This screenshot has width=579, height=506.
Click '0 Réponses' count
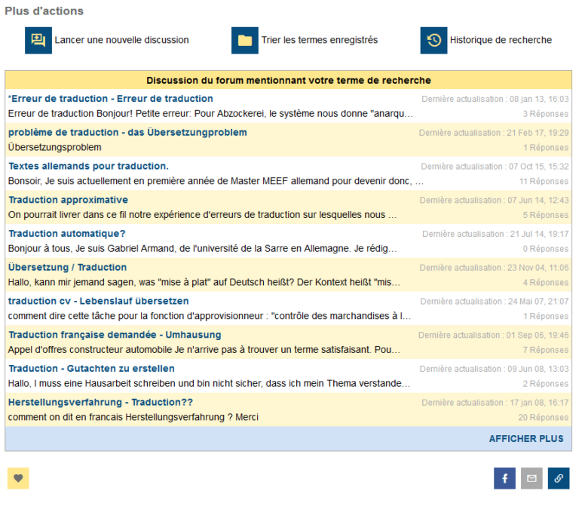tap(546, 249)
